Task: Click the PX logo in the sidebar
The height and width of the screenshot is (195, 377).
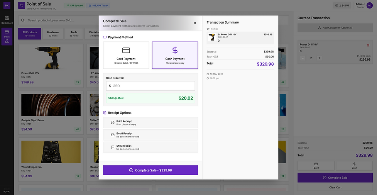Action: pos(7,5)
